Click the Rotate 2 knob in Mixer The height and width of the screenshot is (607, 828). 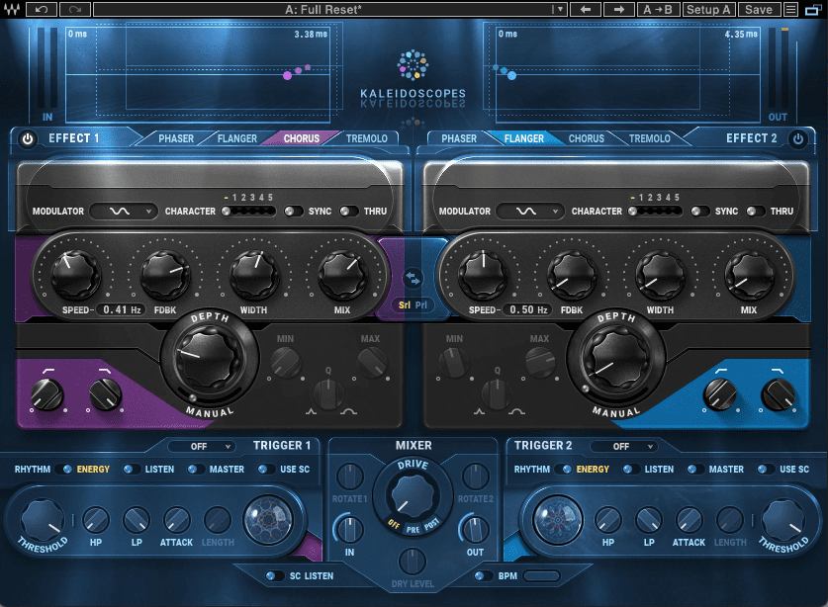tap(475, 477)
